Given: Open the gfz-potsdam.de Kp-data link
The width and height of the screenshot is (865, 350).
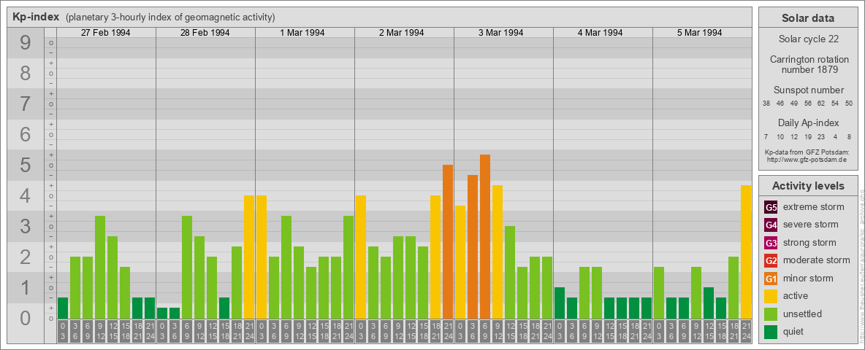Looking at the screenshot, I should [x=807, y=160].
